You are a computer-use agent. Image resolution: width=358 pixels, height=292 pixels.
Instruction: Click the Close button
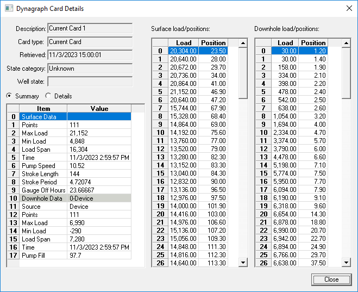point(331,279)
